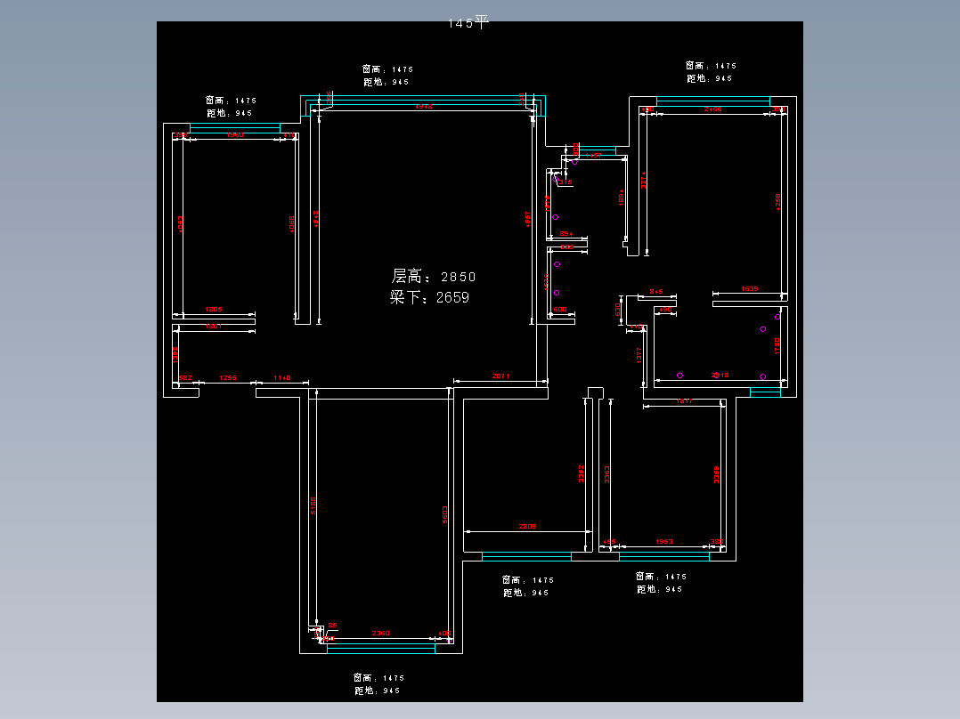Click the vertical dimension '1377'
The width and height of the screenshot is (960, 719).
(x=639, y=356)
